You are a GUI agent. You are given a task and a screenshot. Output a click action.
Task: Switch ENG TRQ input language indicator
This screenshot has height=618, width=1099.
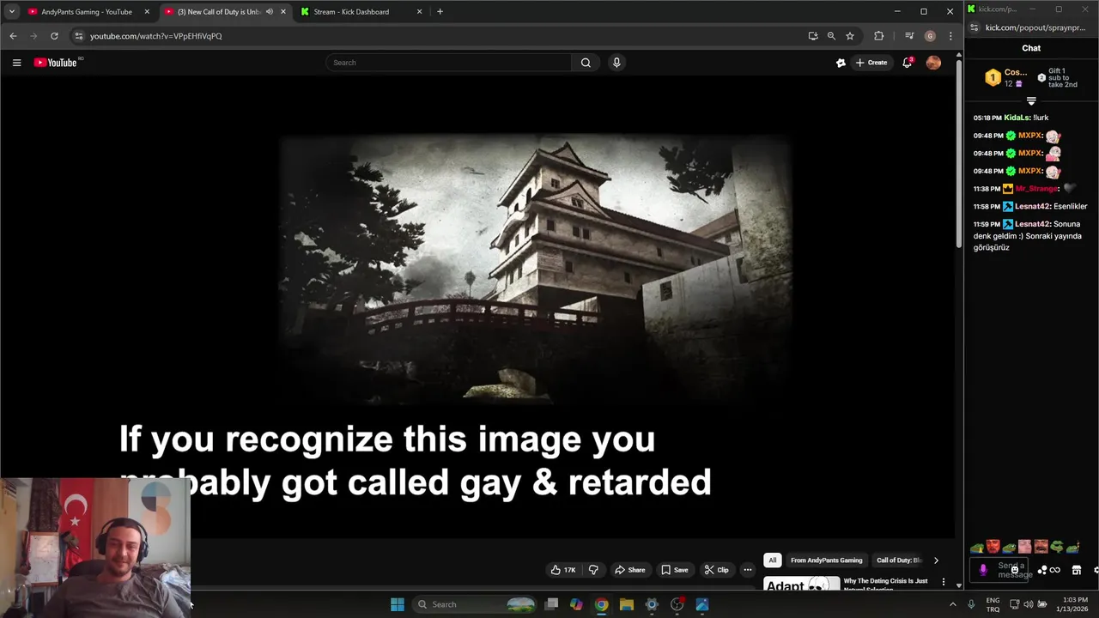993,604
